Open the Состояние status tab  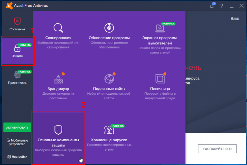(17, 24)
